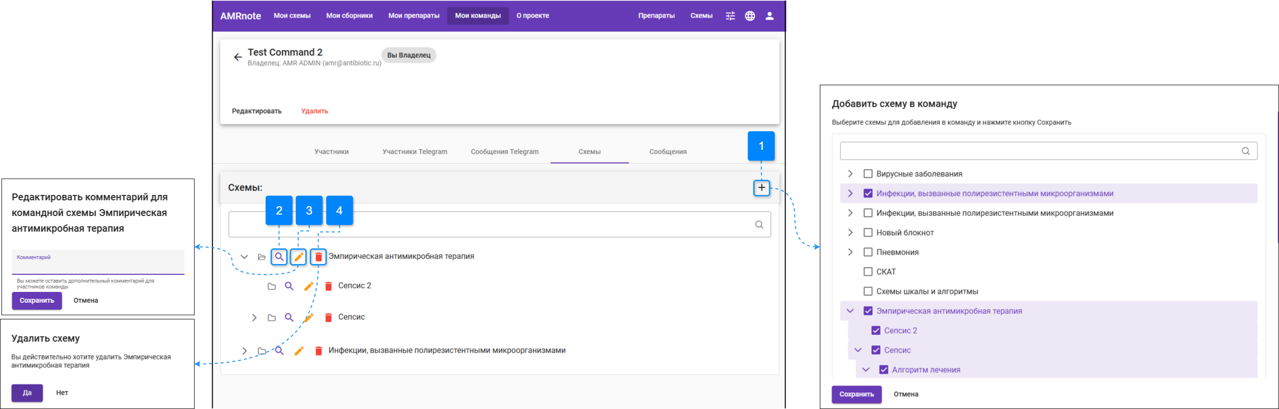1279x409 pixels.
Task: Open Мои сборники in top navigation
Action: click(349, 16)
